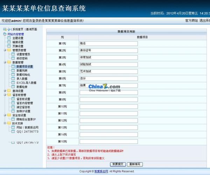
Task: Click the empty 第15列 input field
Action: (x=108, y=141)
